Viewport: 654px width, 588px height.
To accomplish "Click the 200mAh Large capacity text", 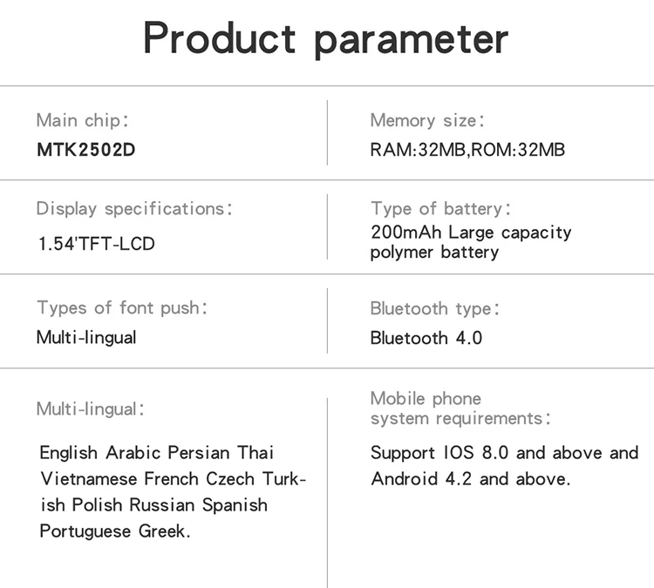I will coord(471,233).
